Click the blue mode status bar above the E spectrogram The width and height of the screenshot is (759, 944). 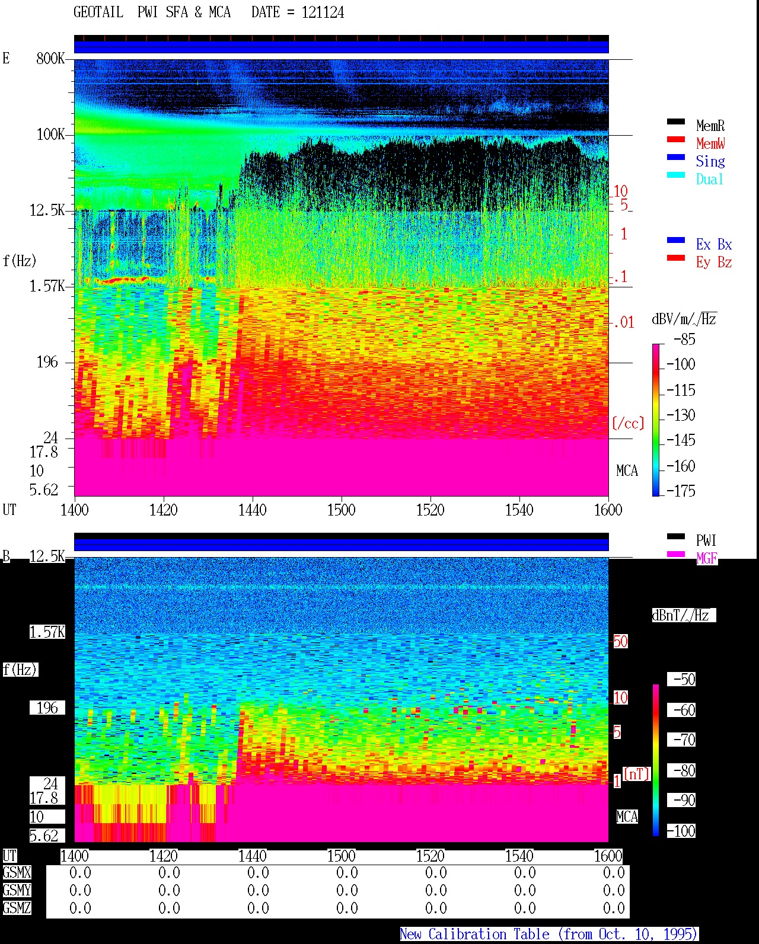(342, 47)
